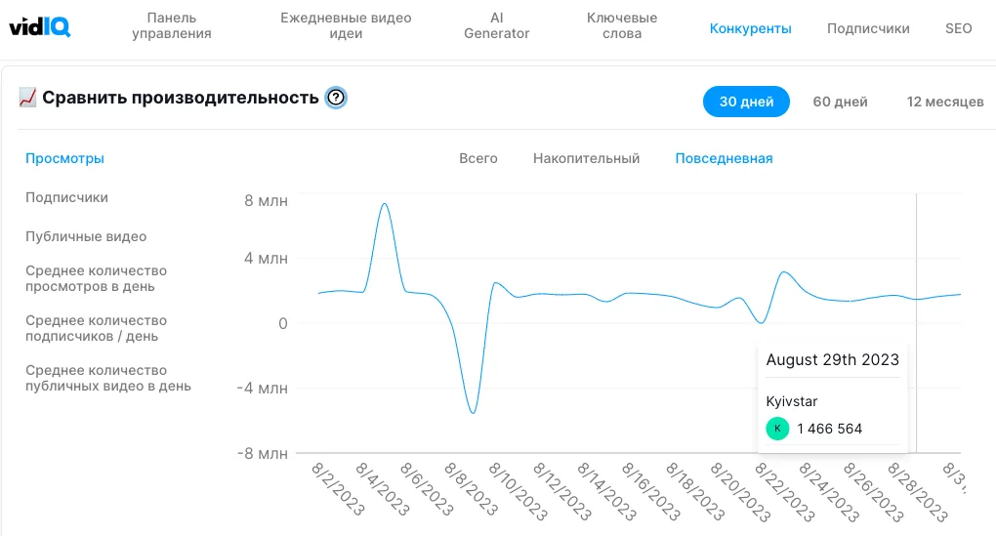Open the SEO tab

[x=958, y=29]
